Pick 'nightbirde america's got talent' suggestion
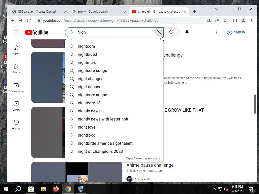259x194 pixels. coord(114,143)
